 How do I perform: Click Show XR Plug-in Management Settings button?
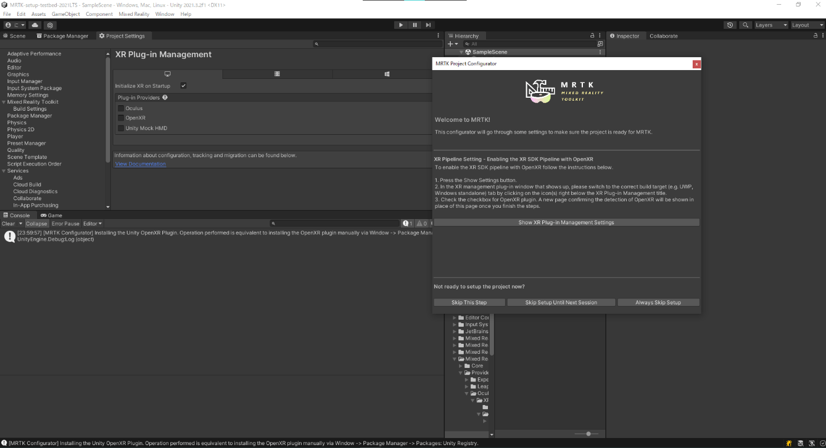566,223
